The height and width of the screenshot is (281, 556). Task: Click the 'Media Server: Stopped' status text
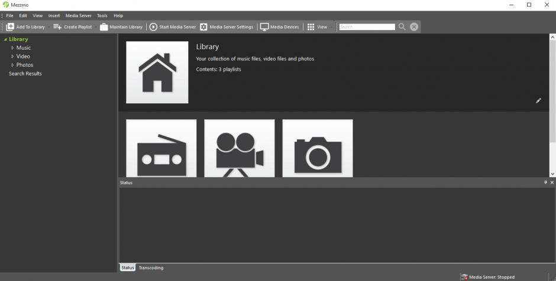click(492, 277)
